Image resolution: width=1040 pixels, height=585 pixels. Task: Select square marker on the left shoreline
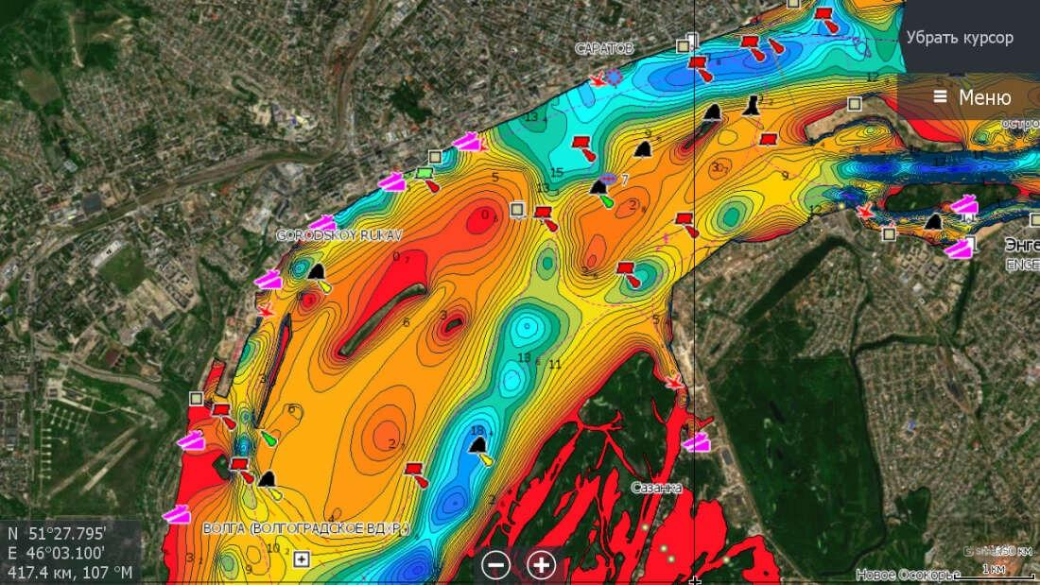[196, 399]
